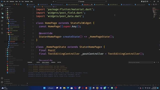Click the split editor icon
The image size is (160, 90).
pyautogui.click(x=156, y=4)
